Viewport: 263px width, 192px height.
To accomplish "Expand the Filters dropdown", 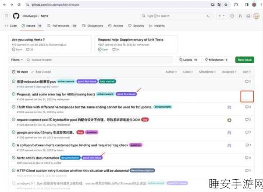I will (x=17, y=60).
